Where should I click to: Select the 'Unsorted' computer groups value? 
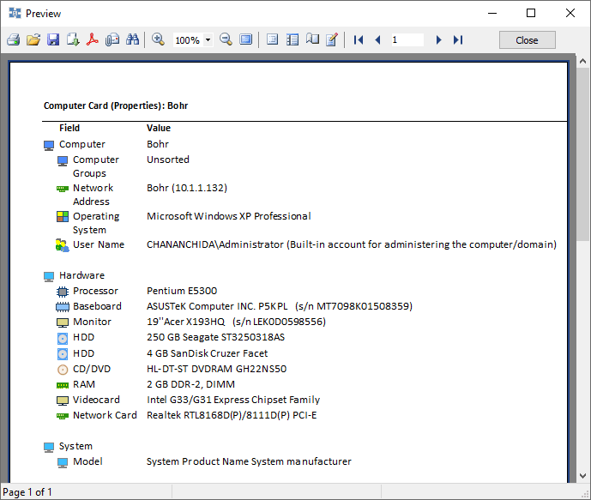pyautogui.click(x=168, y=160)
